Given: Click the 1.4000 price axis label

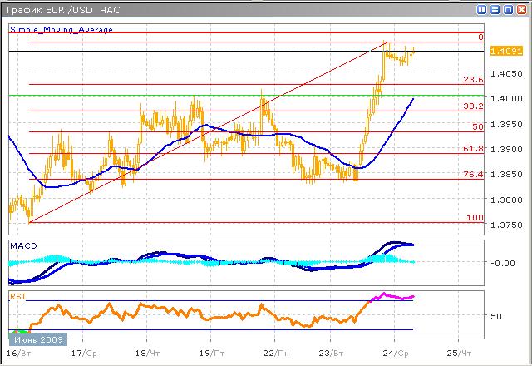Looking at the screenshot, I should [x=507, y=99].
